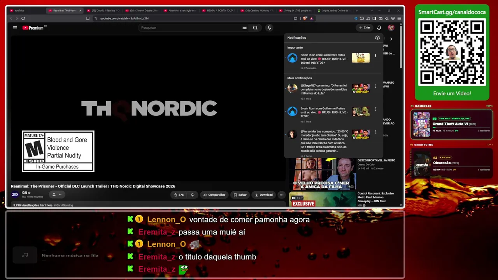Open options for the DiegoFB7 comment notification
This screenshot has width=498, height=280.
point(375,86)
